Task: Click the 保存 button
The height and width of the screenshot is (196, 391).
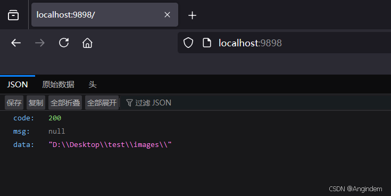Action: tap(14, 103)
